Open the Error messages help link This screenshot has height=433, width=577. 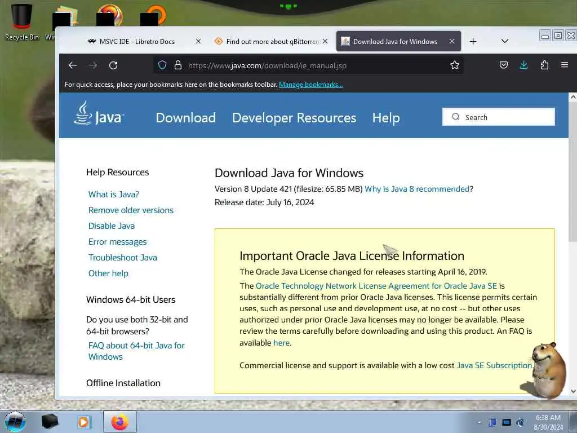pyautogui.click(x=117, y=242)
